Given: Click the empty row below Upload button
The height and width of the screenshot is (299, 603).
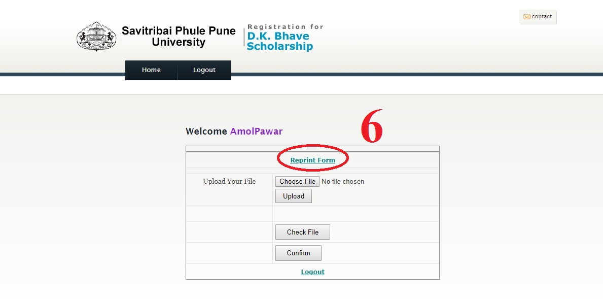Looking at the screenshot, I should tap(312, 214).
